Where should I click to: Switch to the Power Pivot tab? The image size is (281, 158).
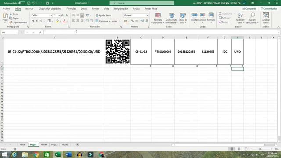[x=151, y=9]
